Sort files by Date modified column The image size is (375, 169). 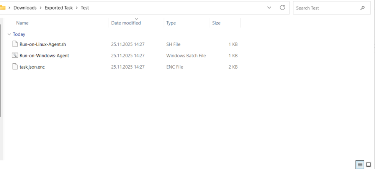click(126, 23)
